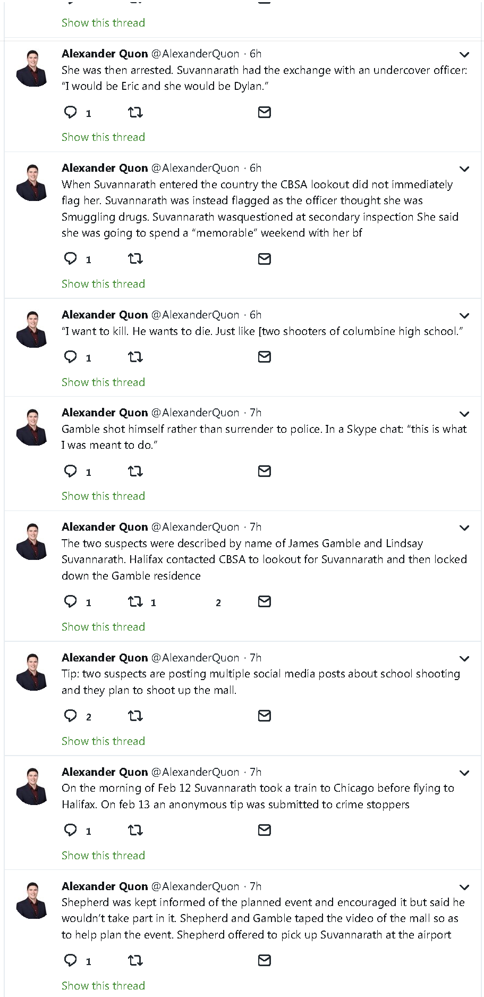This screenshot has height=997, width=484.
Task: Open the chevron menu on 'Tip: two suspects' tweet
Action: click(464, 658)
